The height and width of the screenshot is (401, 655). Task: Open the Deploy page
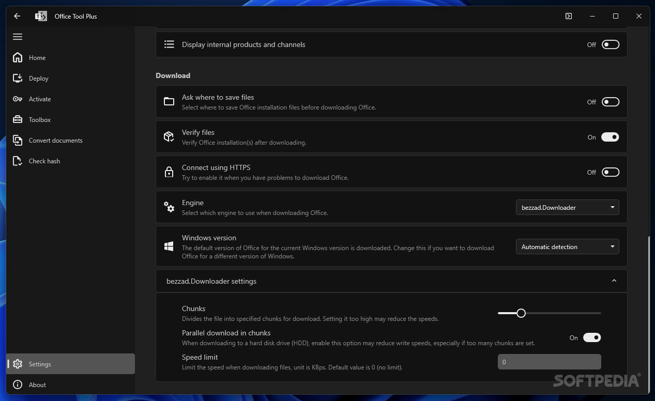(x=71, y=78)
